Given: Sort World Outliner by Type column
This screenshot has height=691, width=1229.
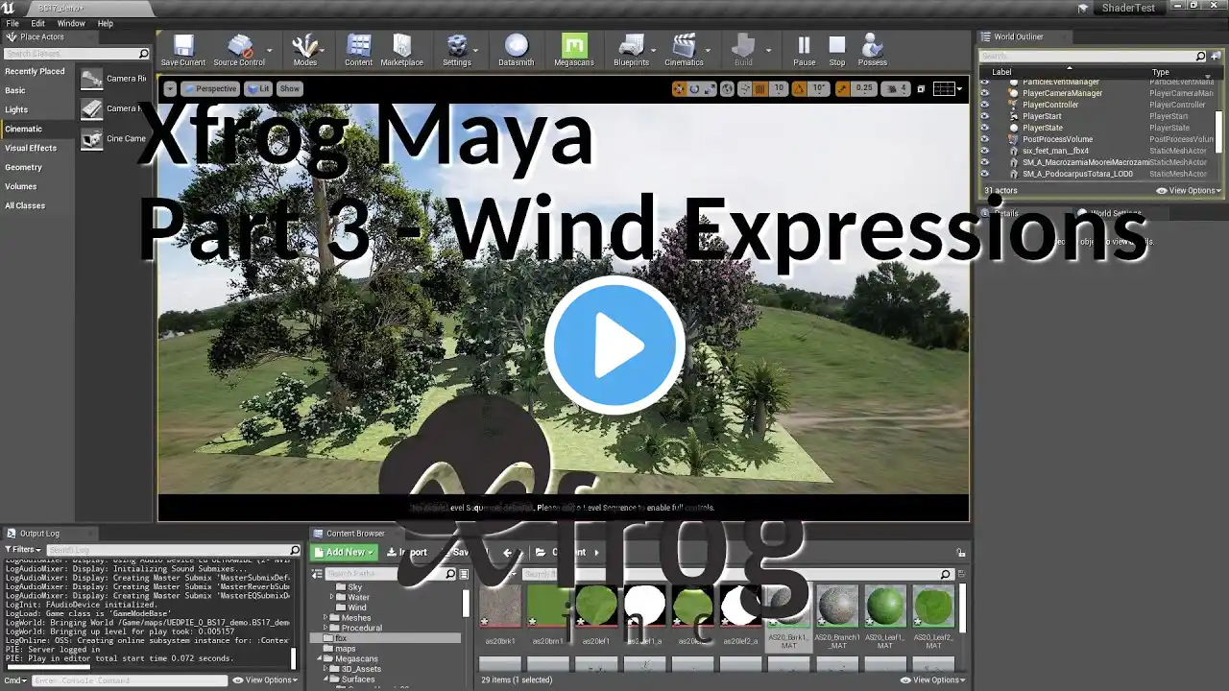Looking at the screenshot, I should pyautogui.click(x=1161, y=72).
